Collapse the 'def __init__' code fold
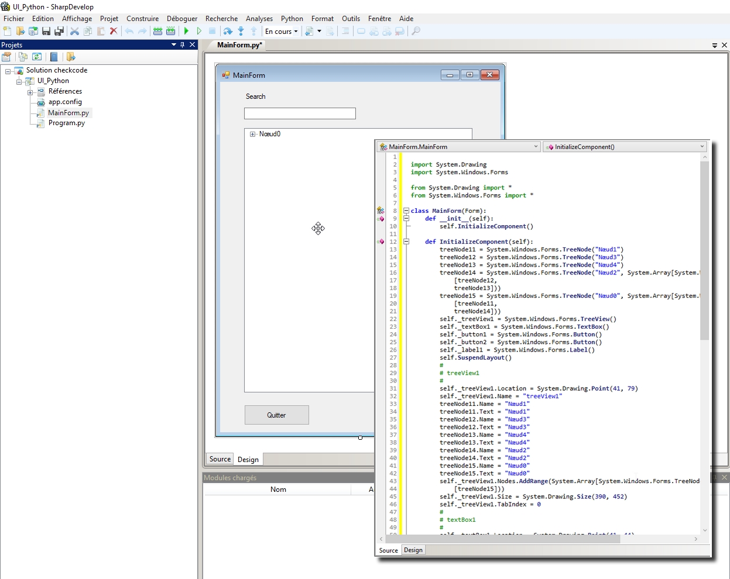 pyautogui.click(x=406, y=218)
